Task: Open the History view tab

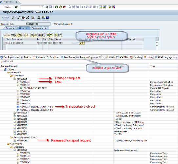Action: tap(148, 57)
